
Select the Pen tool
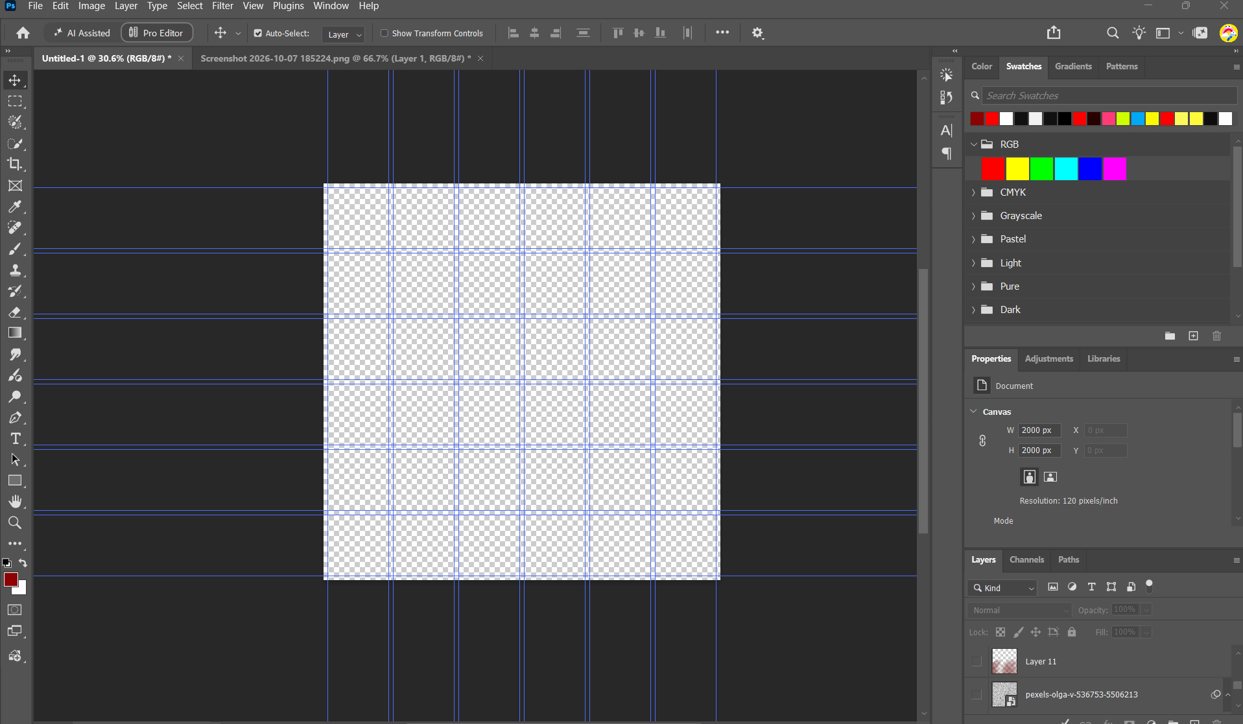coord(15,417)
